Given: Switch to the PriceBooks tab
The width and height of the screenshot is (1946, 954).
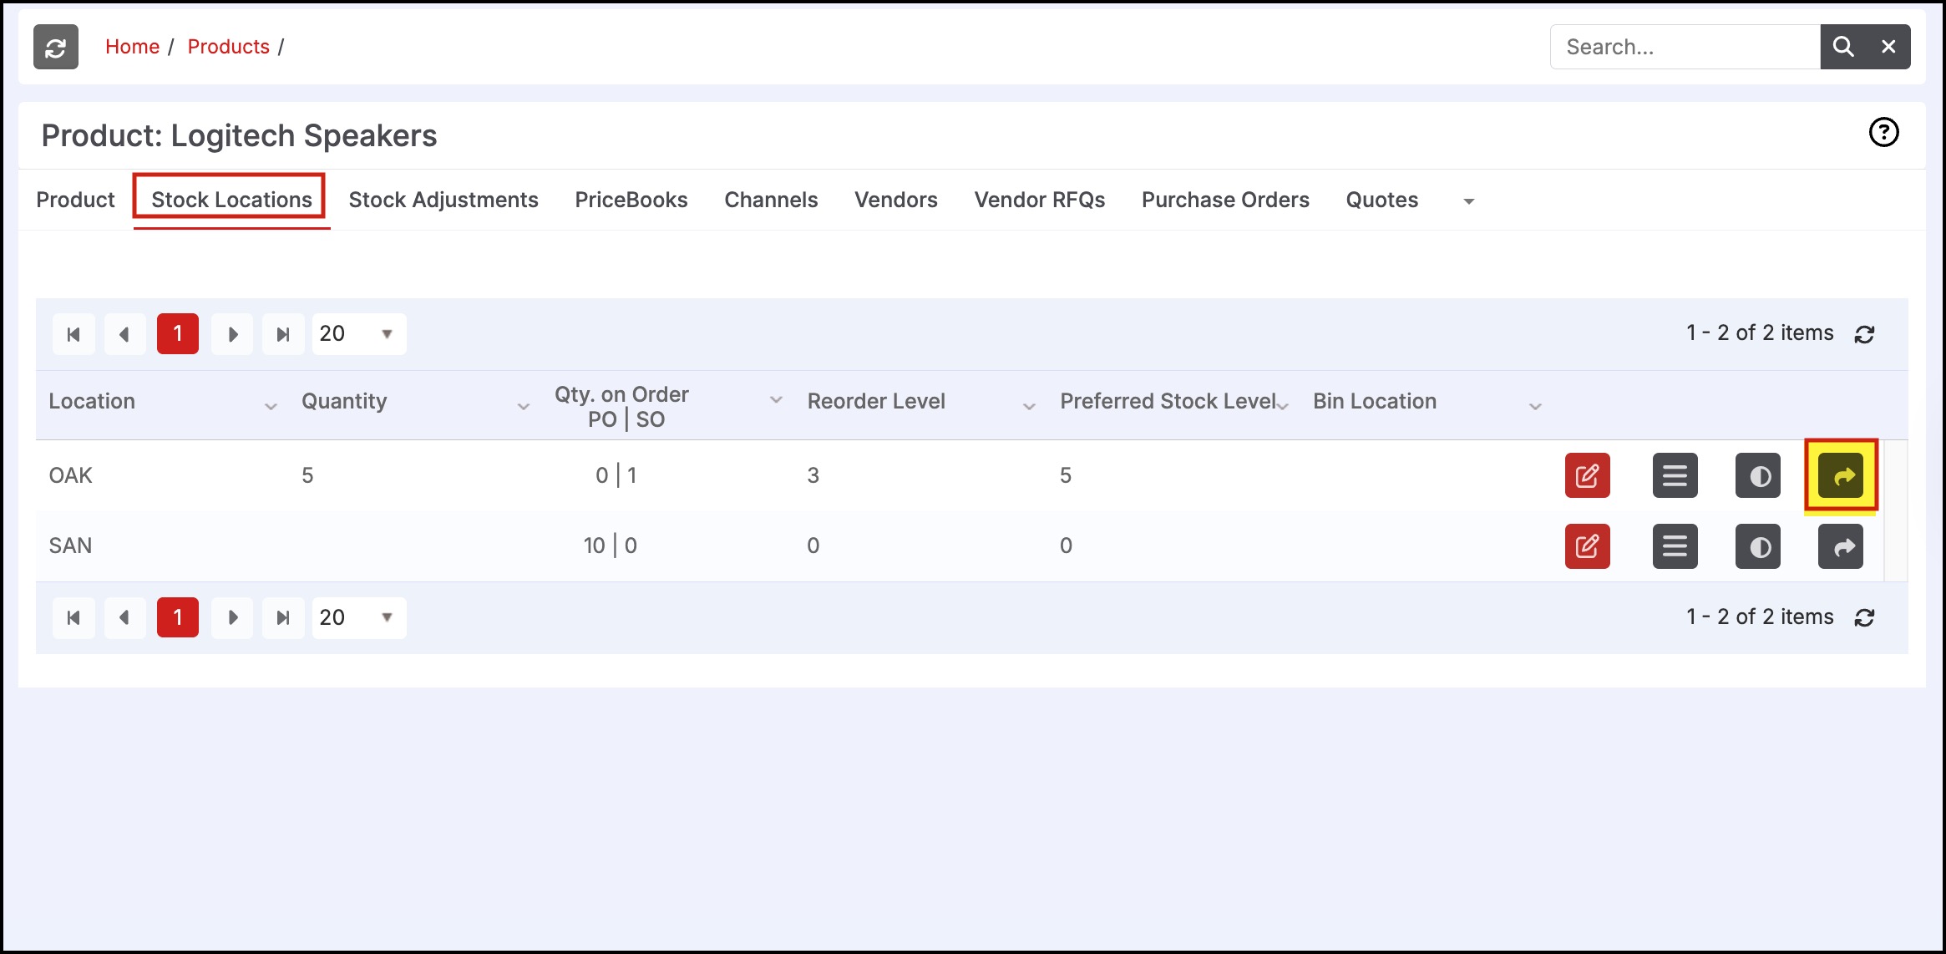Looking at the screenshot, I should (x=631, y=200).
